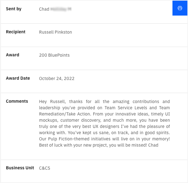Click the blue print icon button
Image resolution: width=188 pixels, height=183 pixels.
(180, 8)
